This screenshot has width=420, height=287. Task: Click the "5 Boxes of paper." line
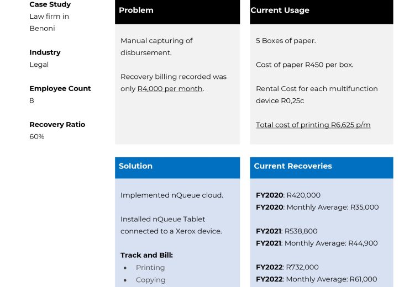click(x=286, y=41)
